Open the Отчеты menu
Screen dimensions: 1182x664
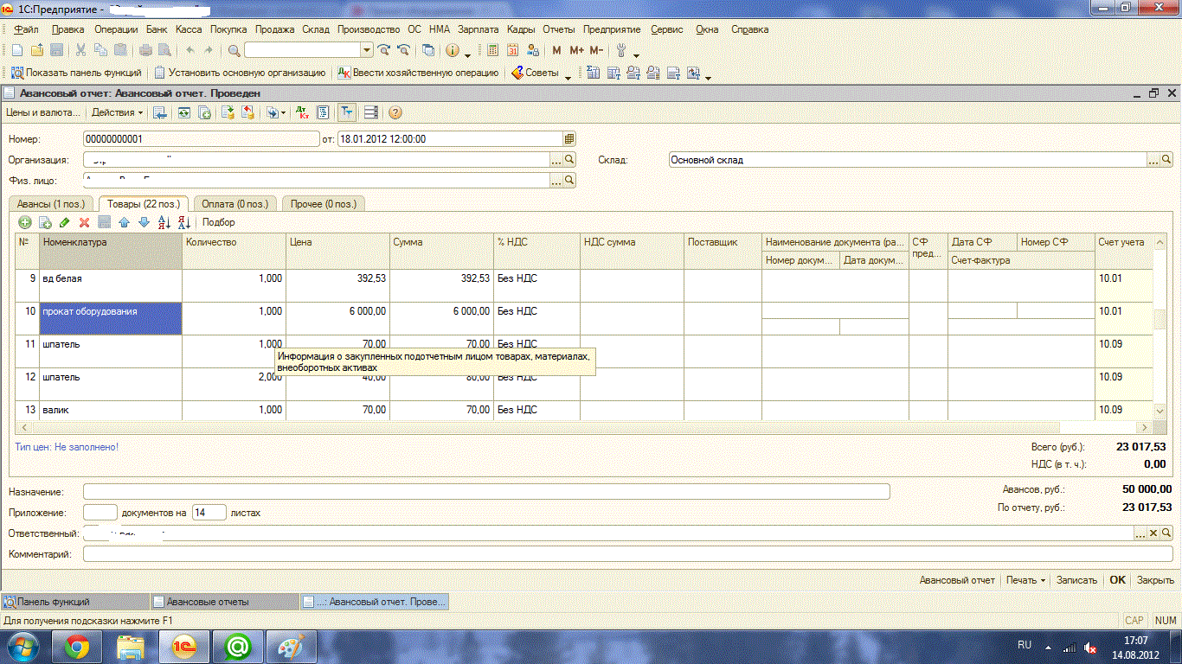[x=559, y=29]
